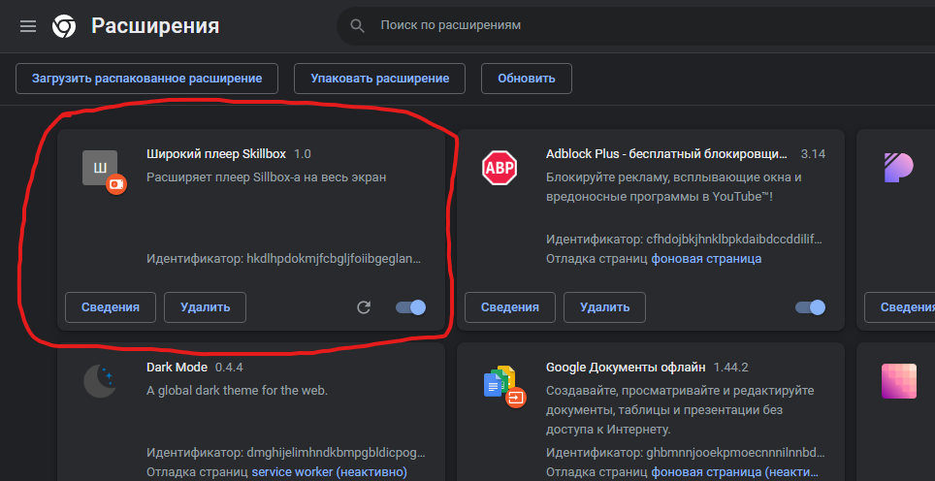Click into the extensions search field

pos(635,25)
